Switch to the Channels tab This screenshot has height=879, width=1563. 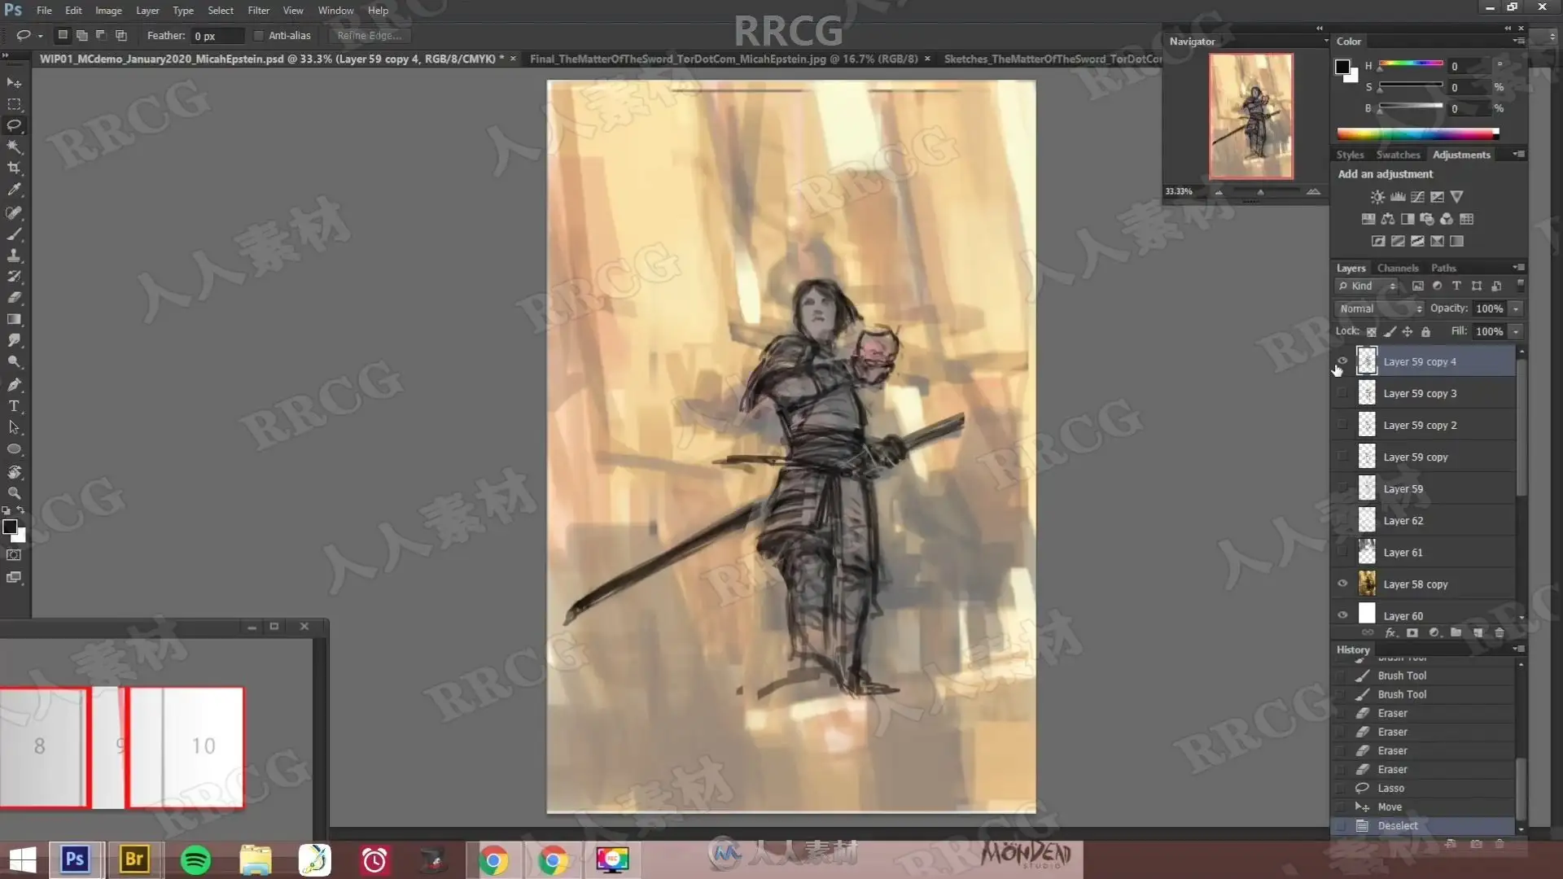pyautogui.click(x=1398, y=268)
